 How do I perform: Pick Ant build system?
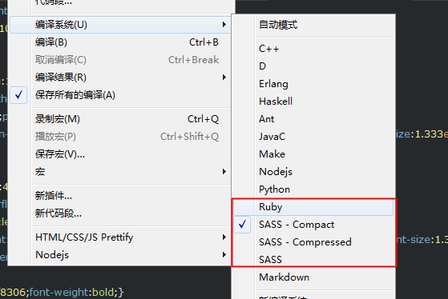(x=313, y=119)
